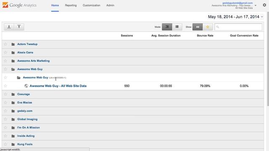
Task: Focus the account search field
Action: (x=238, y=27)
